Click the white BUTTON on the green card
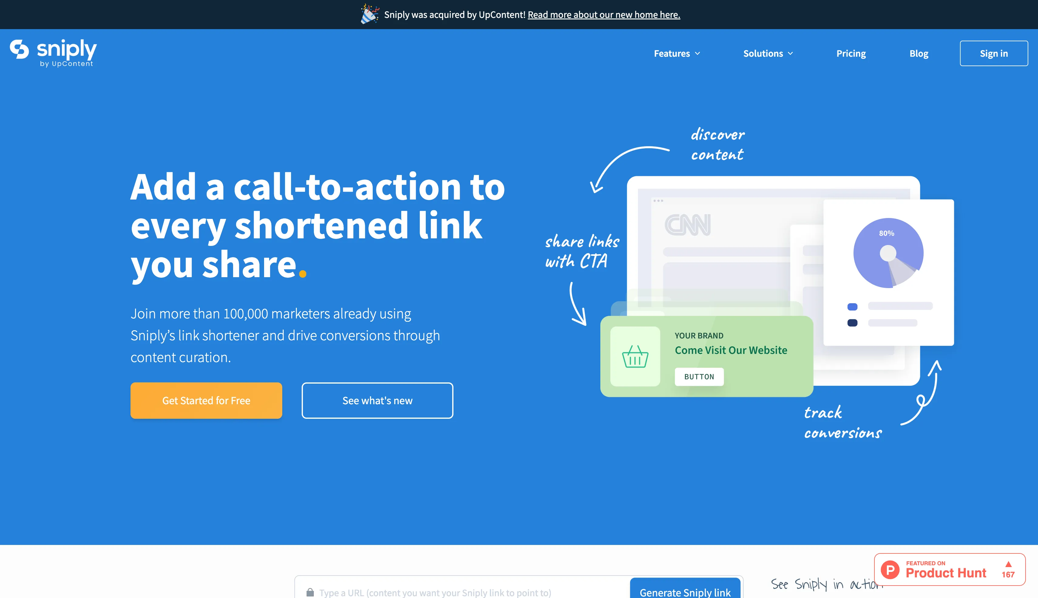 click(699, 377)
